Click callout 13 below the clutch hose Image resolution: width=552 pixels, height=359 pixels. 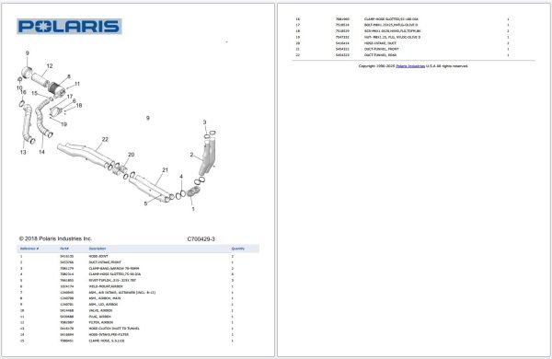(23, 152)
